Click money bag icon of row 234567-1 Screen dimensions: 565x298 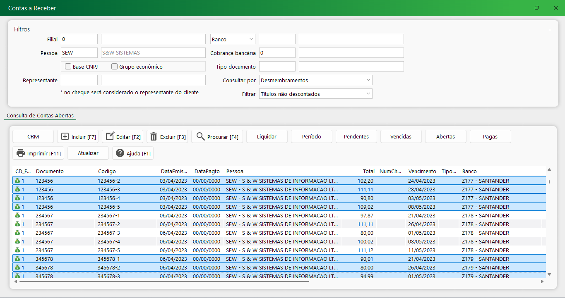tap(17, 216)
